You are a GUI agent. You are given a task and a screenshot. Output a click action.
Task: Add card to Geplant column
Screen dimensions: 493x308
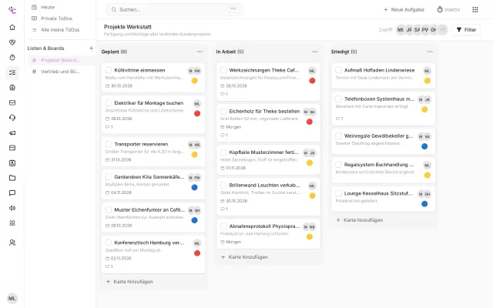click(x=129, y=282)
